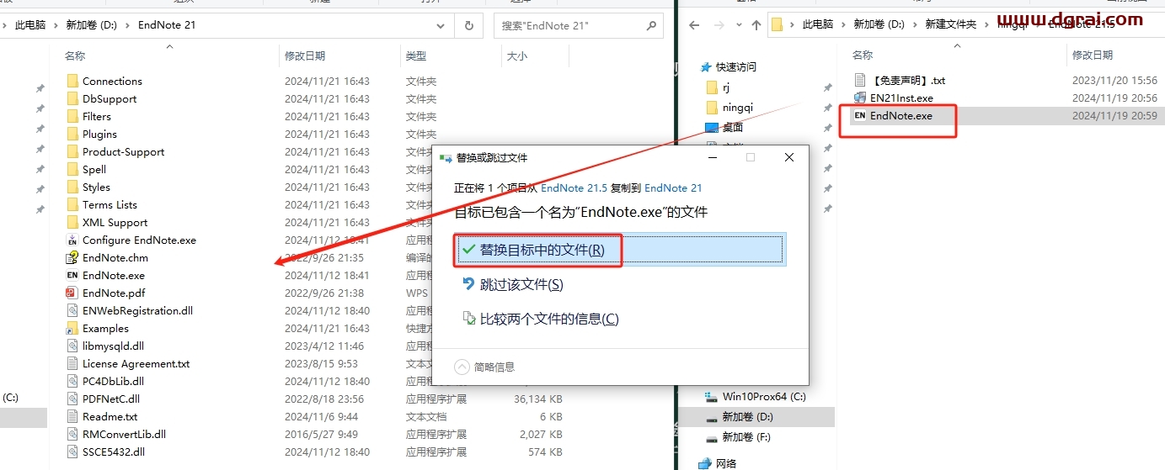
Task: Click the ENWebRegistration.dll file icon
Action: pyautogui.click(x=72, y=311)
